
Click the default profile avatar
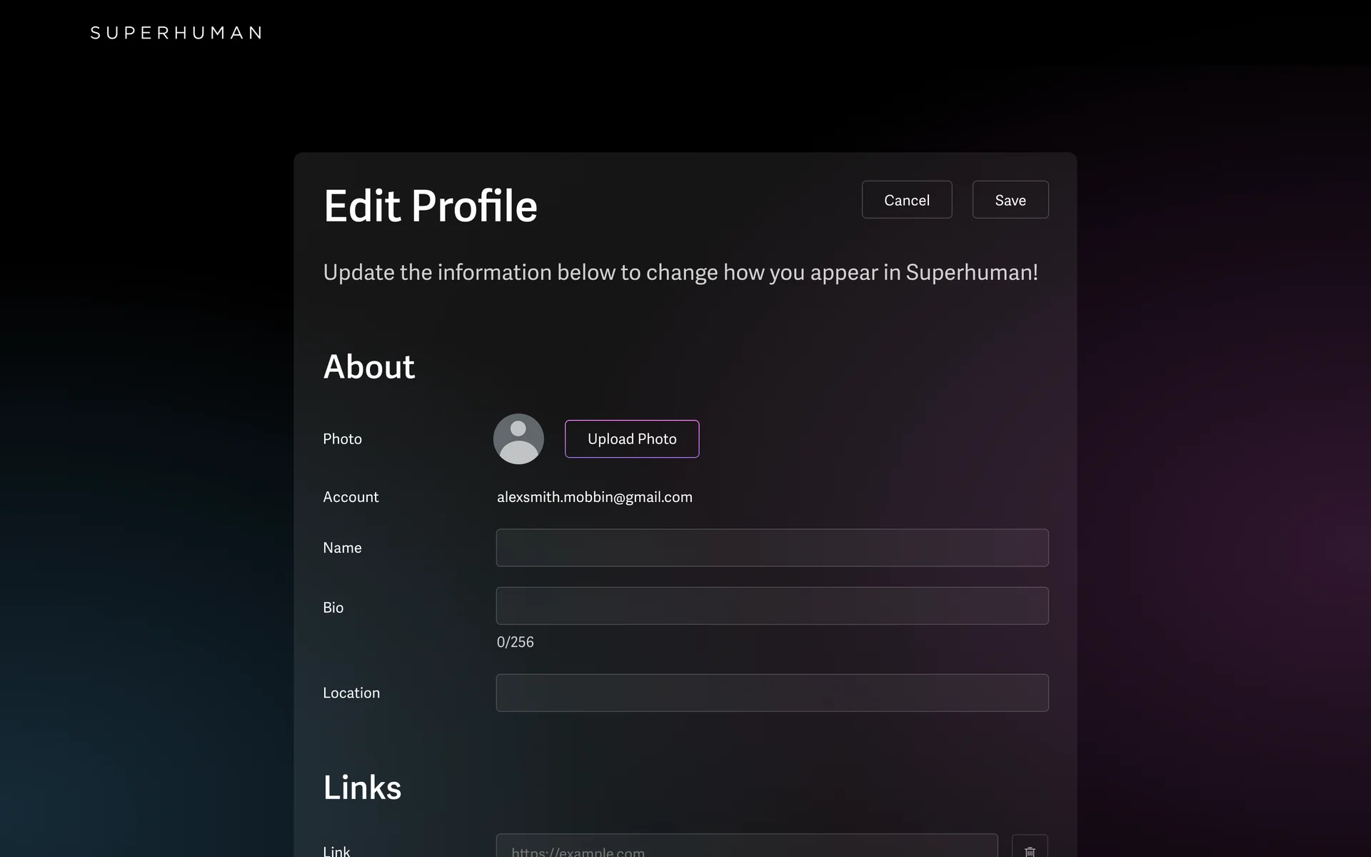[x=518, y=438]
